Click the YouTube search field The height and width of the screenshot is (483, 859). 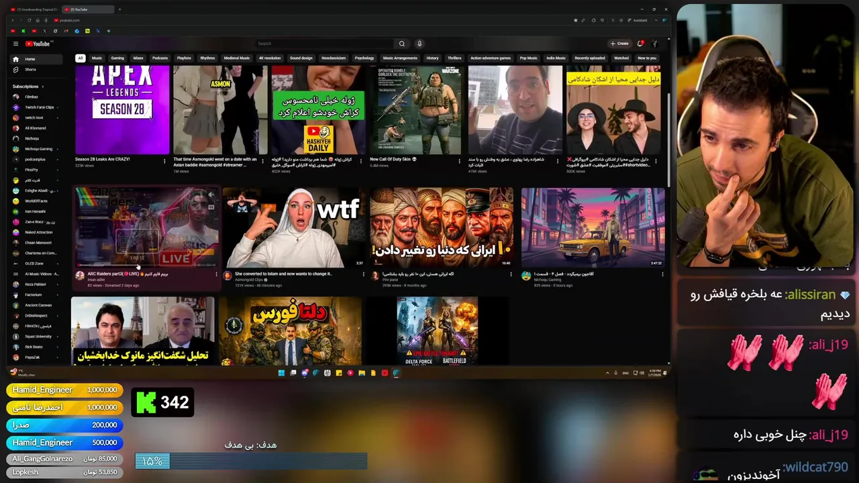point(324,44)
